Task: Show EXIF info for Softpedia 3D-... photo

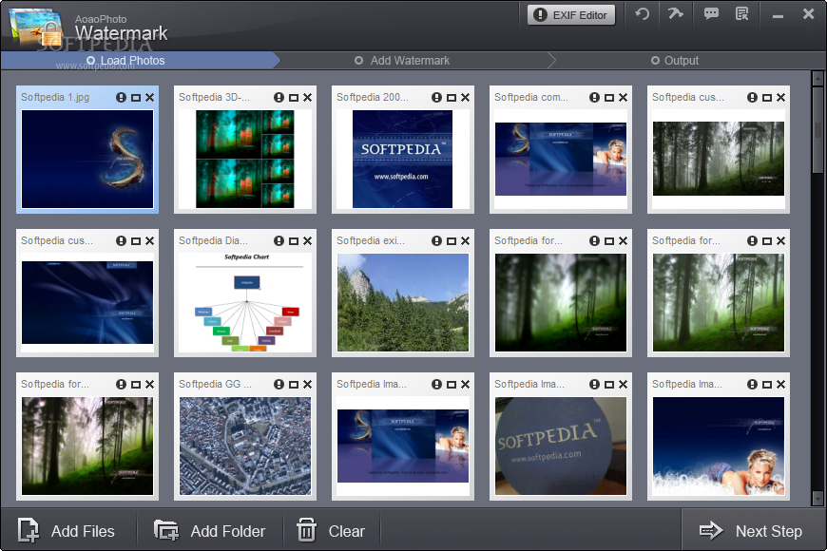Action: point(279,98)
